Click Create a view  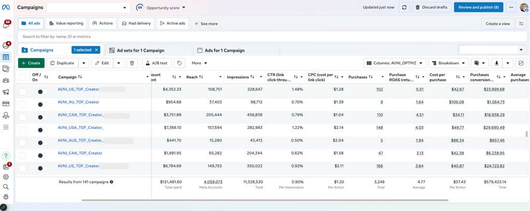(498, 24)
